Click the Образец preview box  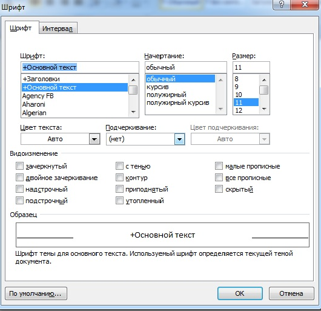(162, 235)
